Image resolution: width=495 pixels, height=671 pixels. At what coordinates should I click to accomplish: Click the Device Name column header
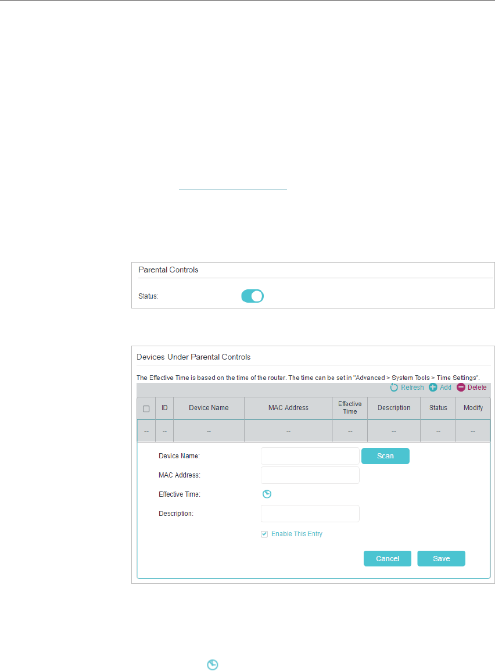click(209, 408)
